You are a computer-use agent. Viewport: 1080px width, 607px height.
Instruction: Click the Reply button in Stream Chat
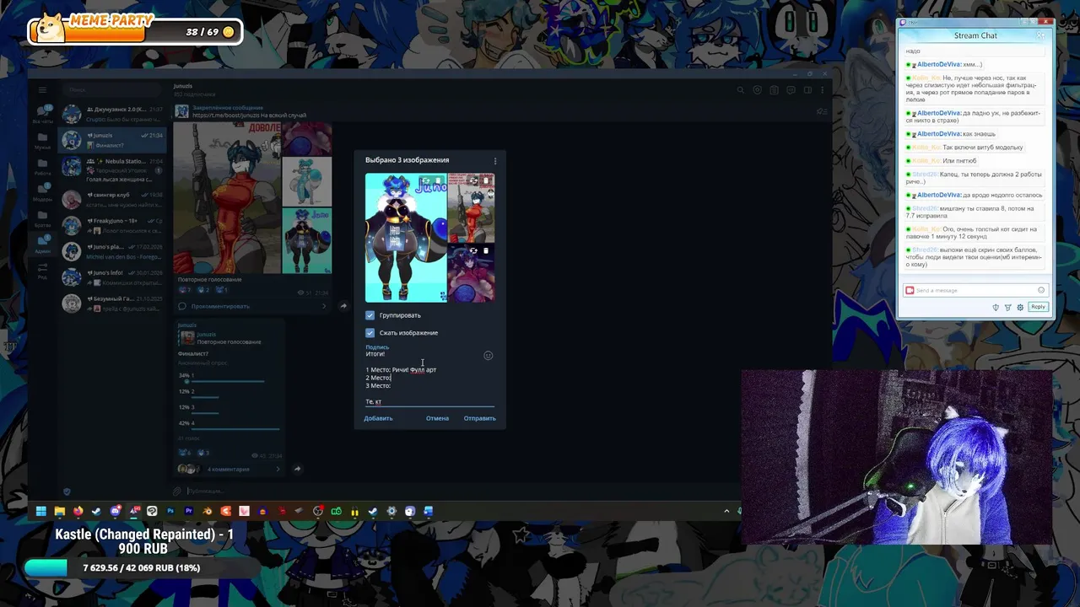(1039, 307)
